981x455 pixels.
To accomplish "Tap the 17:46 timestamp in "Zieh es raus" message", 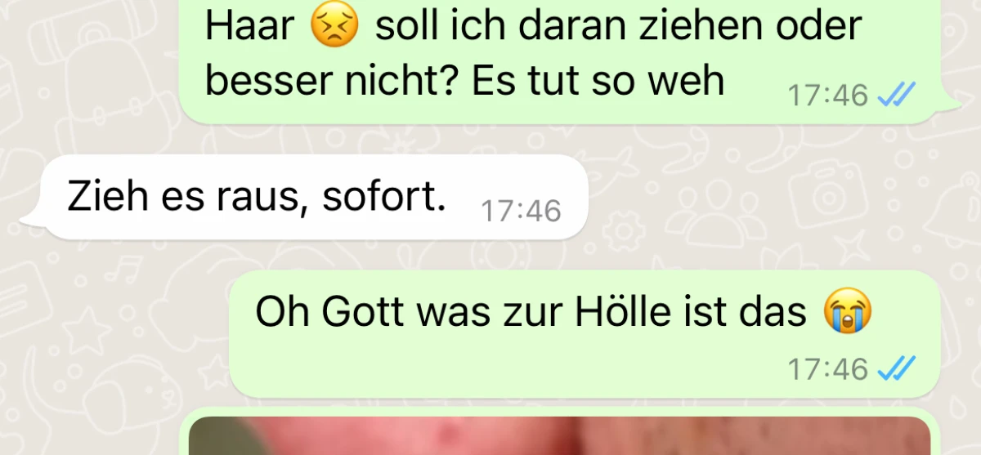I will pyautogui.click(x=521, y=212).
